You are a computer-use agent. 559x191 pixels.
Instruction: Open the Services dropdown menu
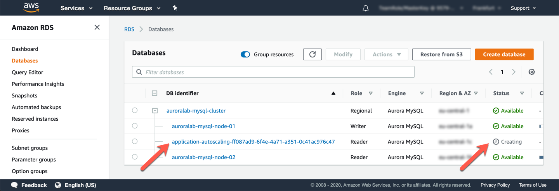tap(76, 8)
